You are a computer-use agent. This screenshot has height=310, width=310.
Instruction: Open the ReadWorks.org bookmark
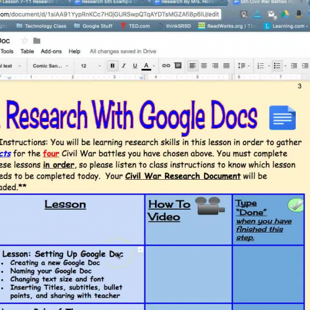tap(227, 26)
